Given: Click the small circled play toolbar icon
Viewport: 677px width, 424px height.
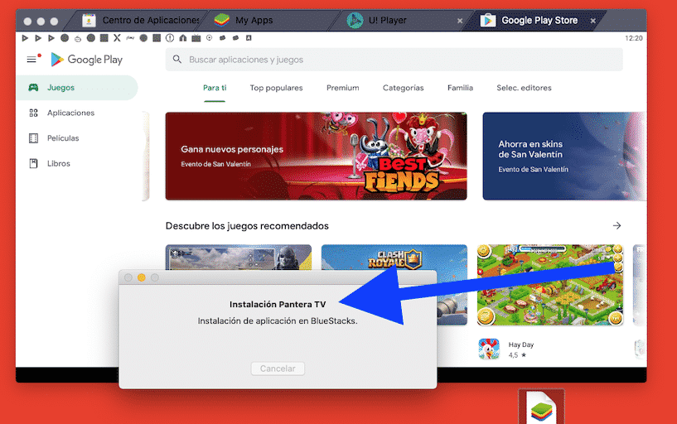Looking at the screenshot, I should (x=210, y=38).
